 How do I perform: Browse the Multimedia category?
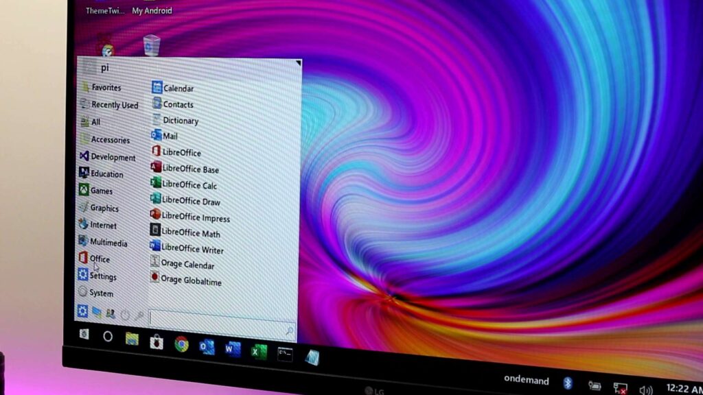[x=103, y=242]
